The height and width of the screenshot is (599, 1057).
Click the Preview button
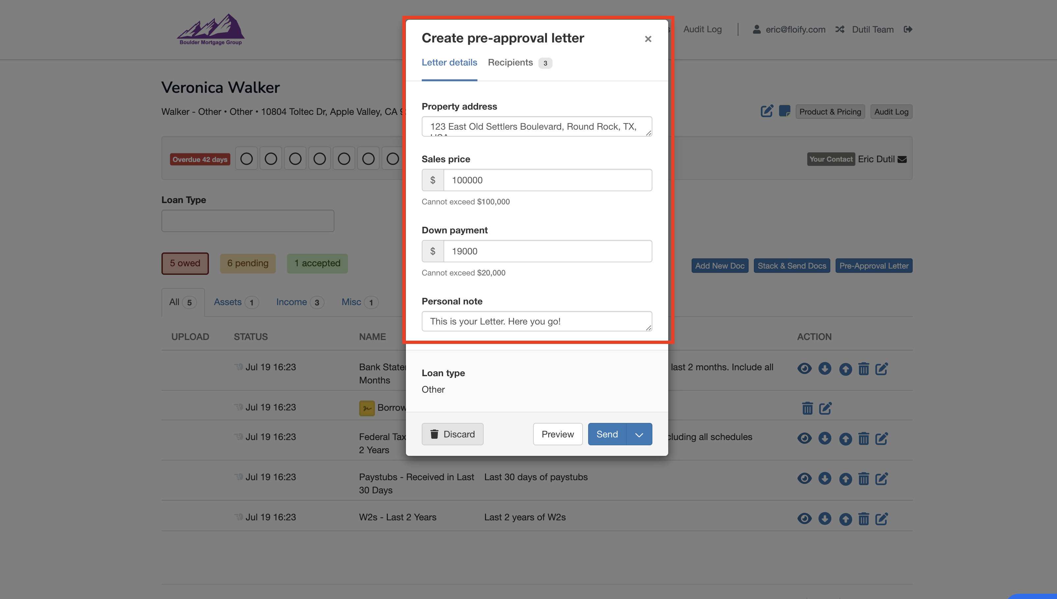click(x=557, y=434)
